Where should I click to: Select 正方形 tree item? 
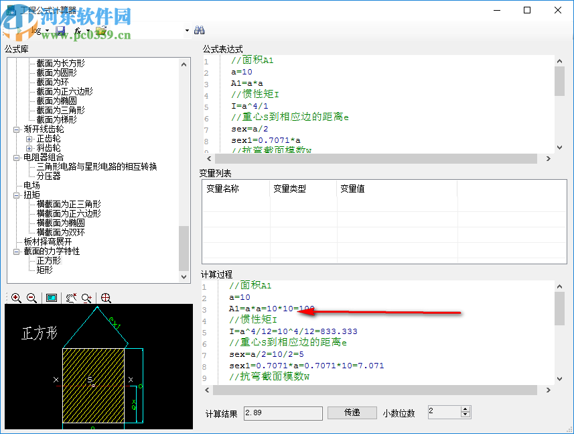coord(49,261)
